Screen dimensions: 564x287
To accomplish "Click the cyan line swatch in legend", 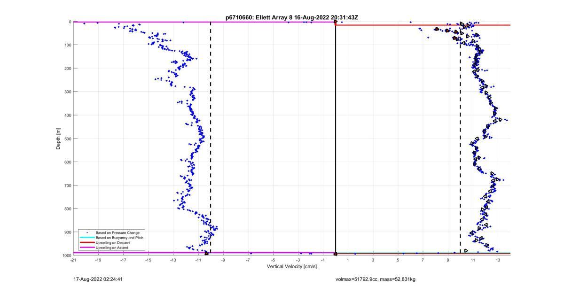I will click(87, 238).
